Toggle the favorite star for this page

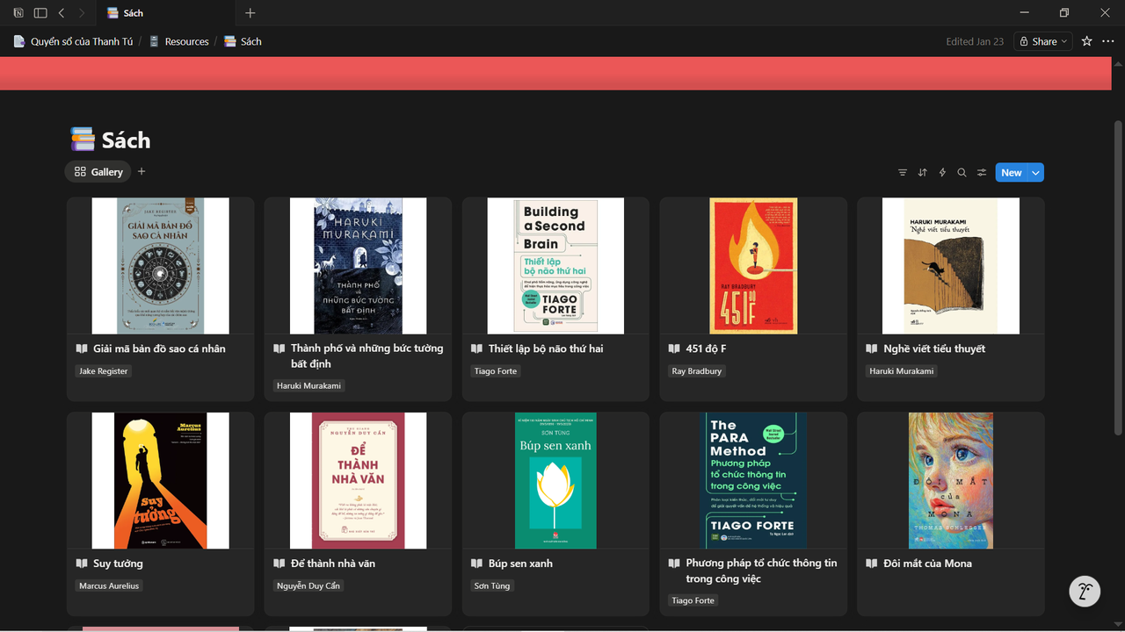coord(1086,41)
